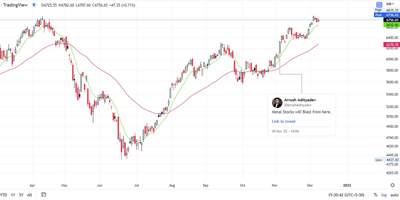Screen dimensions: 400x200
Task: Switch the price scale to log
Action: 384,195
